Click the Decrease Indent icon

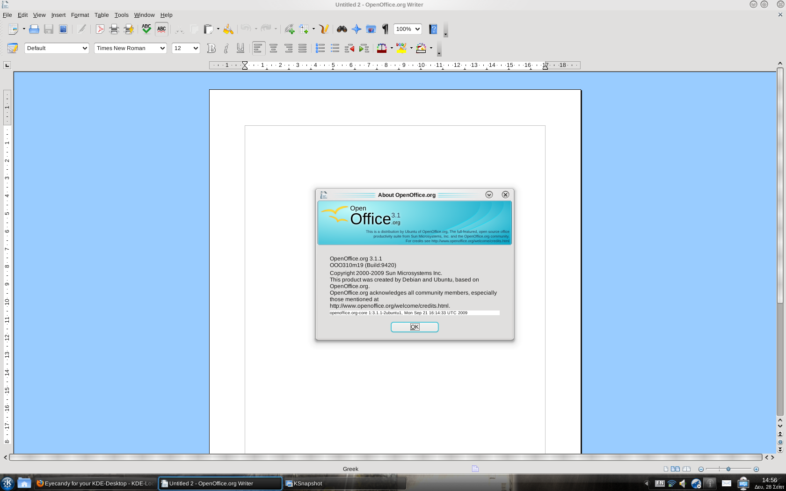pos(349,48)
